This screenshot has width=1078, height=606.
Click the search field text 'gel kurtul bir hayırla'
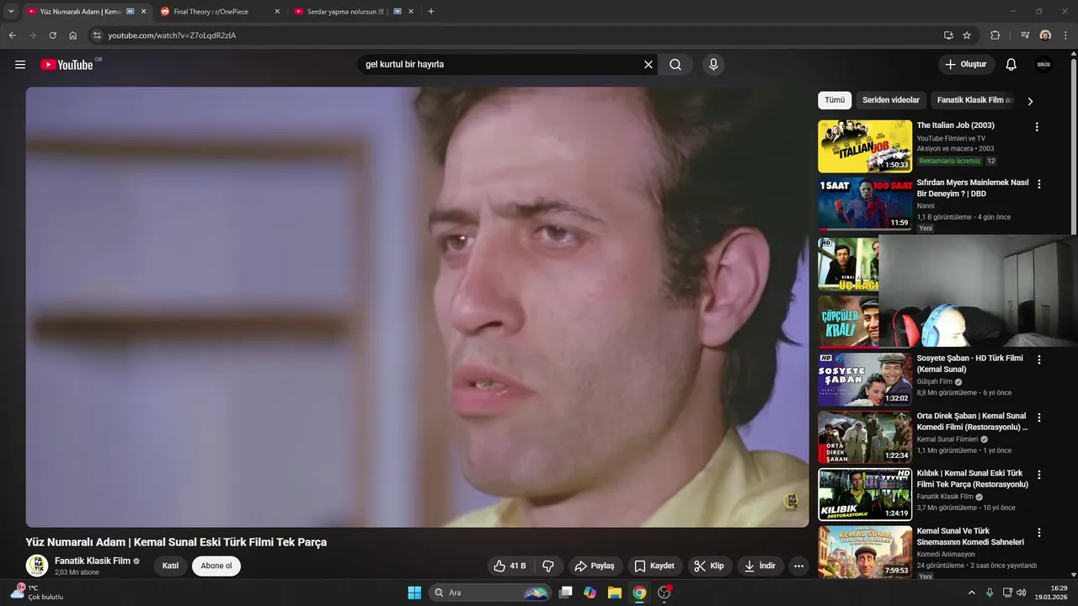coord(405,65)
